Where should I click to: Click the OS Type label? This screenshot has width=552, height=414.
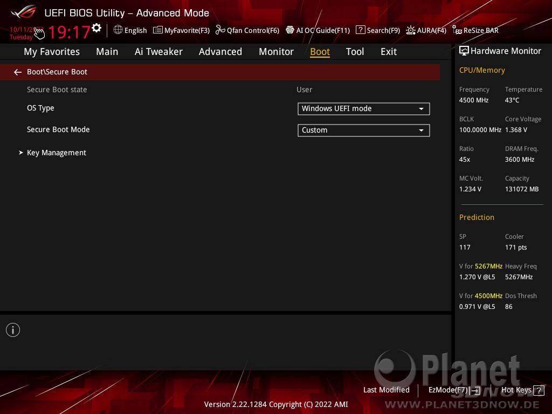[40, 108]
